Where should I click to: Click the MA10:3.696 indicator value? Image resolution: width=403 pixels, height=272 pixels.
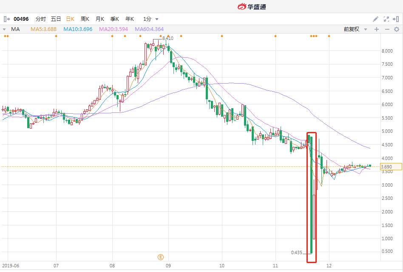[x=78, y=29]
